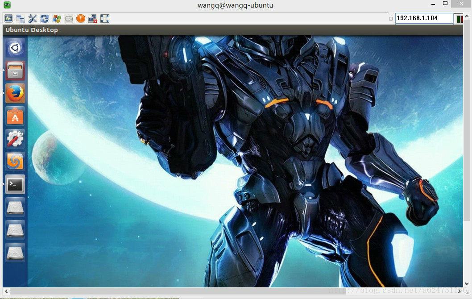The width and height of the screenshot is (472, 299).
Task: Open connection options wrench-screwdriver icon
Action: 33,19
